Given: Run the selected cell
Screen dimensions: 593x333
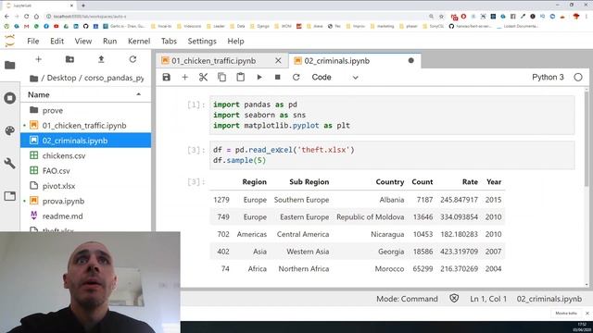Looking at the screenshot, I should pos(259,77).
